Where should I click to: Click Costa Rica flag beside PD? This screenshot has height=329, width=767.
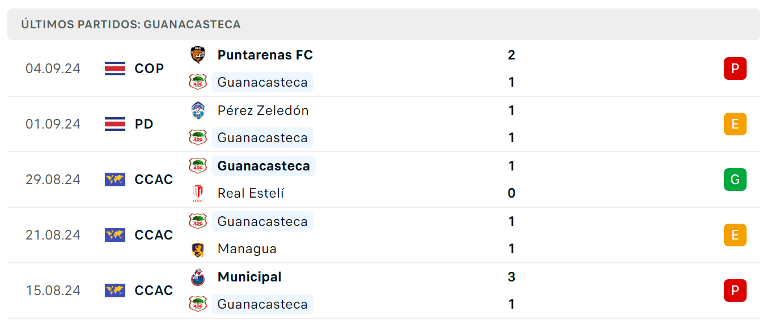coord(115,124)
